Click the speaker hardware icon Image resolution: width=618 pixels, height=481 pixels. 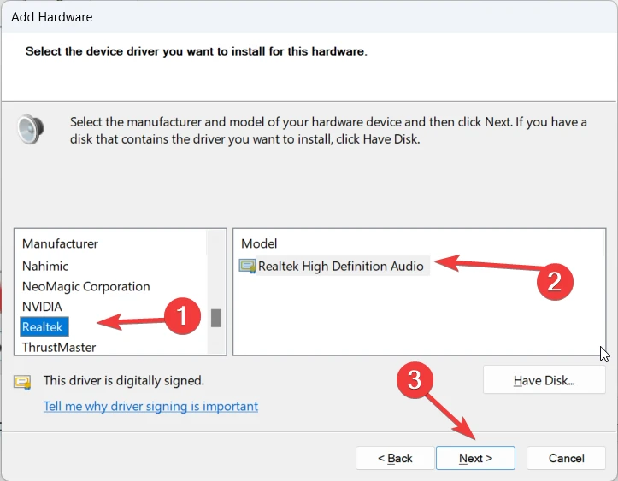click(x=31, y=129)
